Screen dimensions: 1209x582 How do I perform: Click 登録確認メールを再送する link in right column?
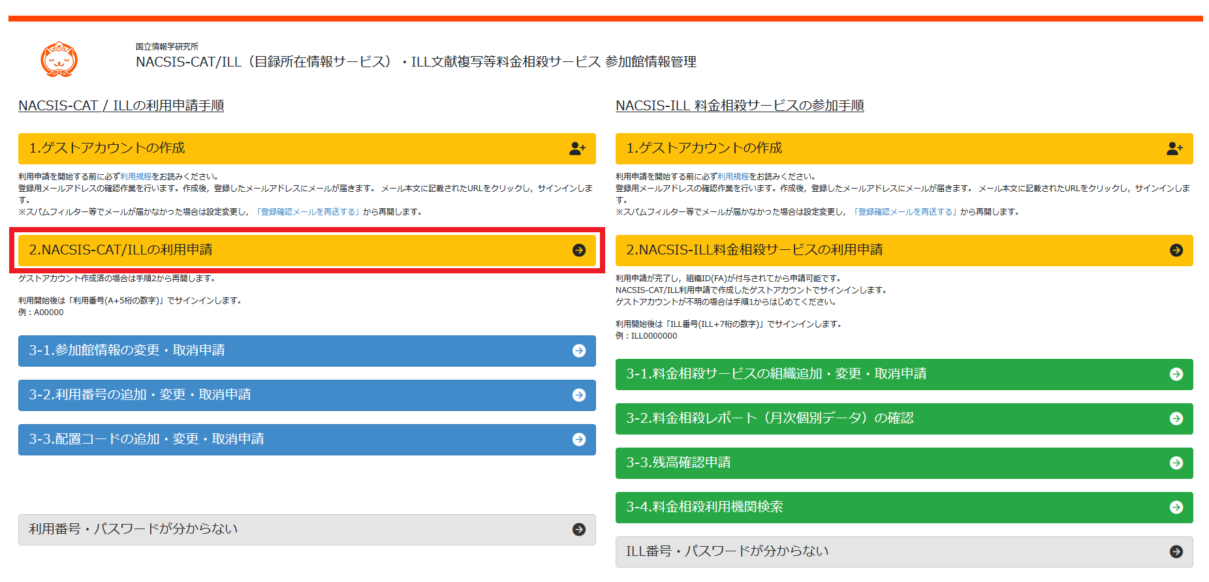click(904, 212)
